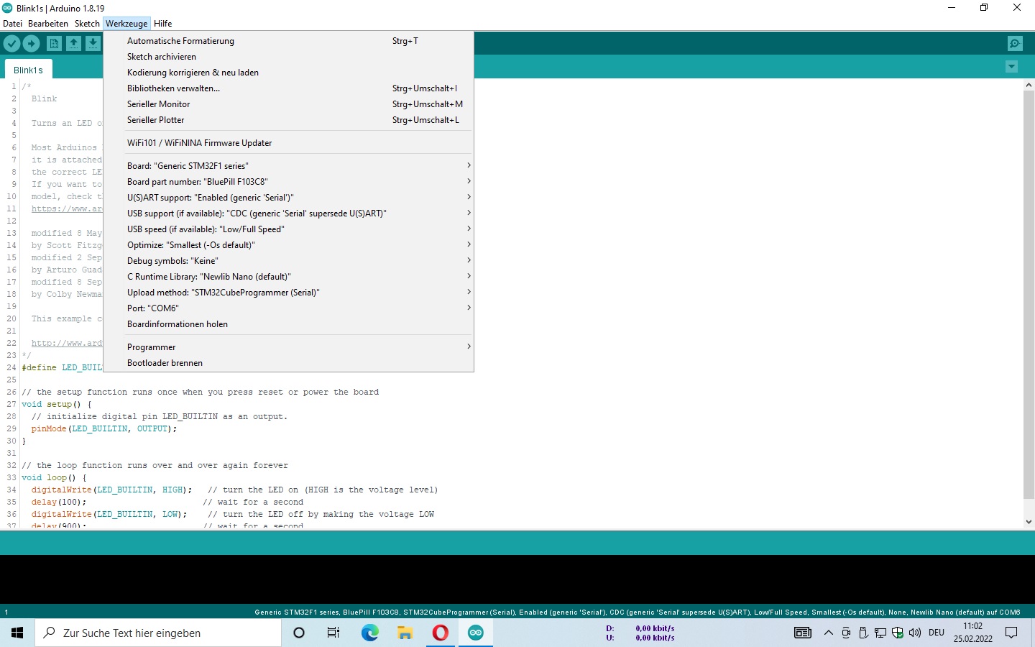Expand the C Runtime Library submenu

click(x=288, y=277)
